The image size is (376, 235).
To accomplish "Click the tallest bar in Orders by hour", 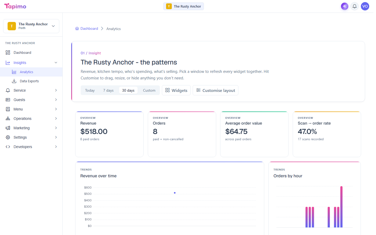I will (341, 207).
